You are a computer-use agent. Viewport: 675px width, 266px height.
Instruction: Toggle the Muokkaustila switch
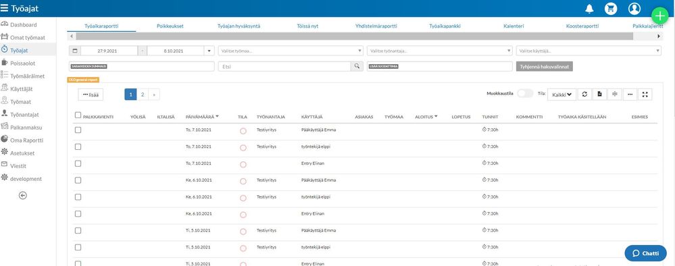point(525,93)
